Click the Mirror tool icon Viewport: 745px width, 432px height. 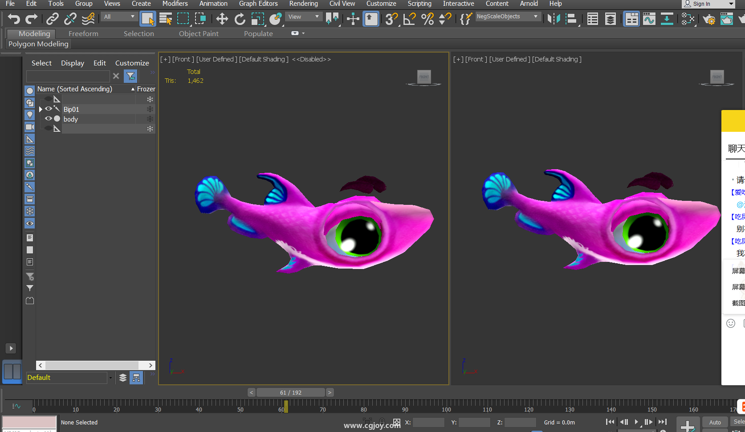pos(554,19)
